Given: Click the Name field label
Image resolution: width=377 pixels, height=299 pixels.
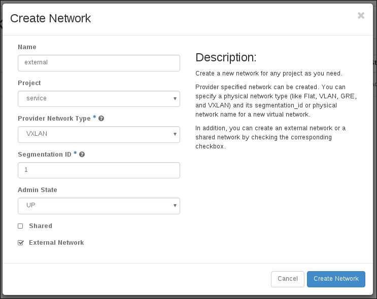Looking at the screenshot, I should [x=27, y=47].
